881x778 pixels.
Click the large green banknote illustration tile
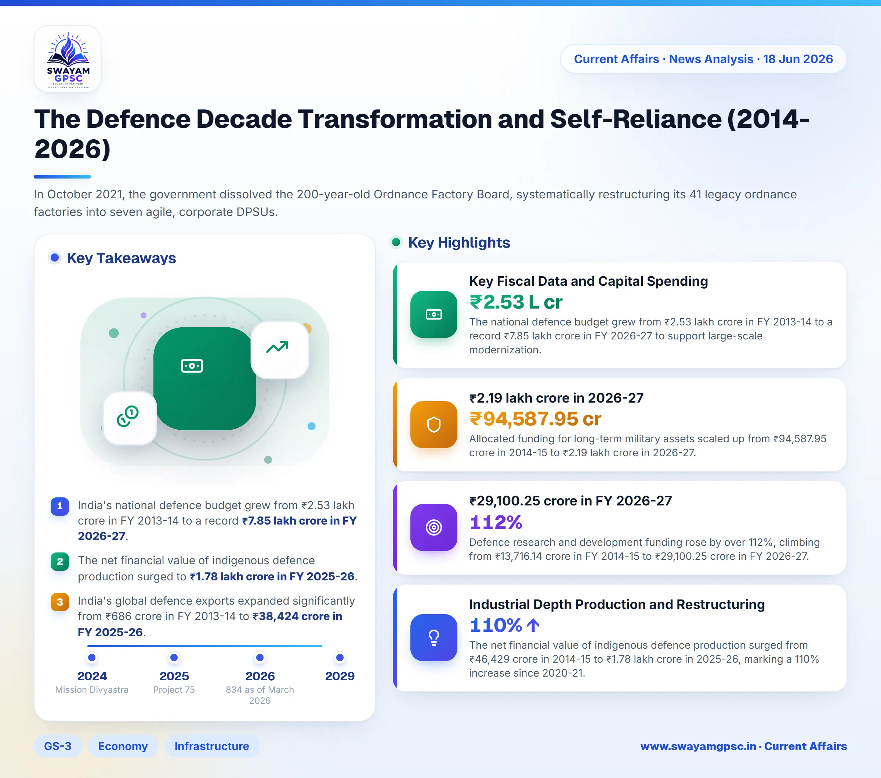tap(205, 378)
